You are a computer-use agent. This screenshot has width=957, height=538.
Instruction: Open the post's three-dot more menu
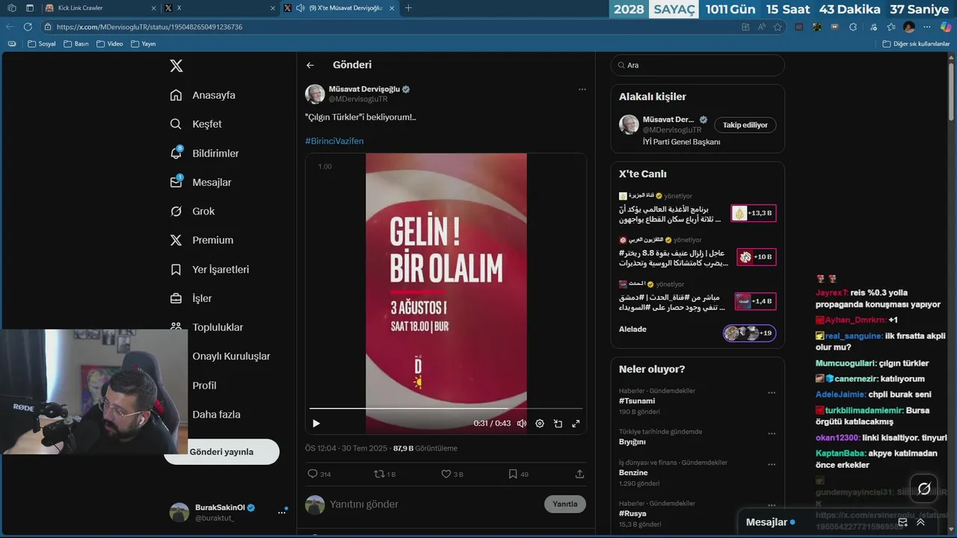pyautogui.click(x=582, y=90)
